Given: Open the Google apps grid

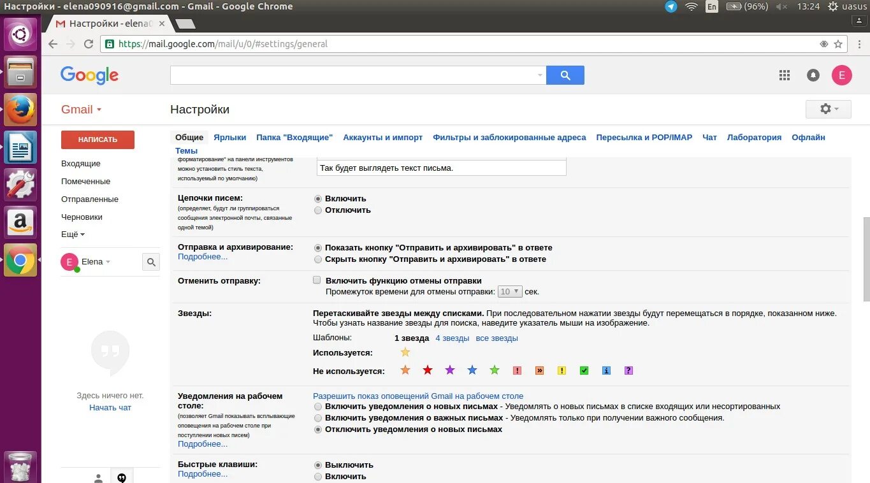Looking at the screenshot, I should pos(785,75).
